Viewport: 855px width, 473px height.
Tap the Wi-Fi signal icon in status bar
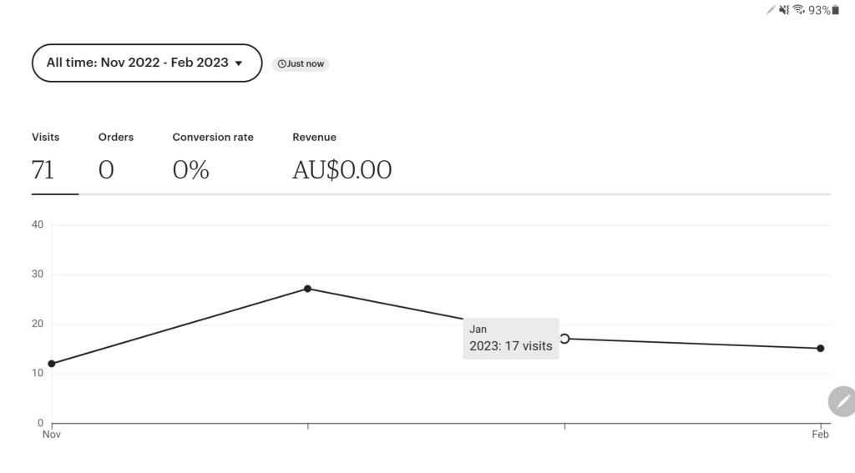tap(799, 10)
